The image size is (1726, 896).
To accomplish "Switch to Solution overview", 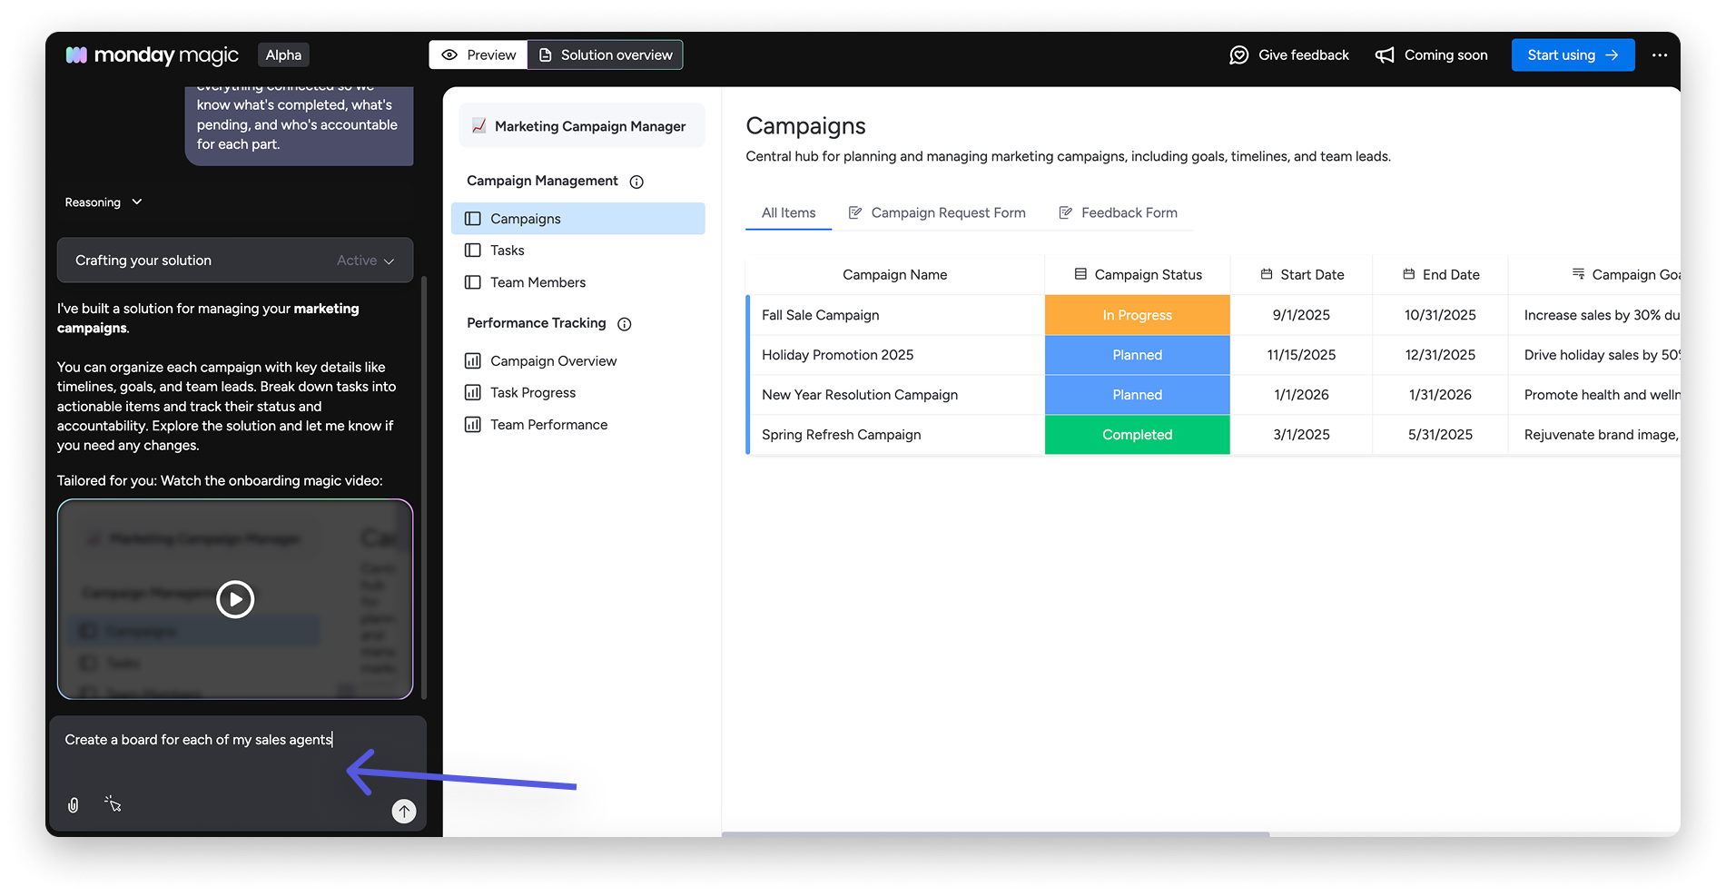I will pyautogui.click(x=606, y=55).
